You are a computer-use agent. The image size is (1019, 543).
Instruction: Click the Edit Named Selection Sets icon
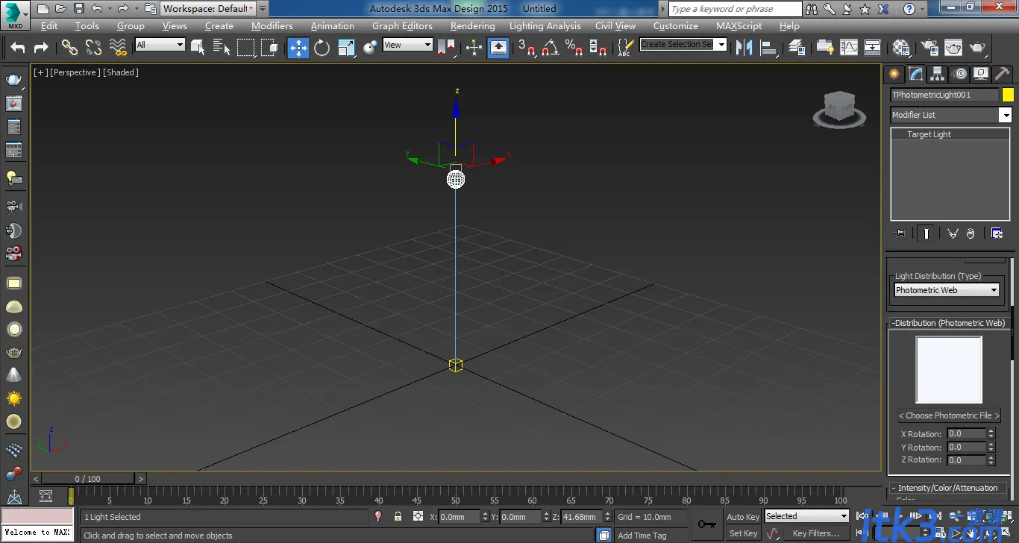tap(625, 48)
